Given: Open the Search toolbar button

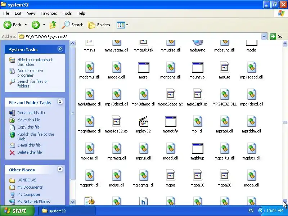Looking at the screenshot, I should [x=73, y=25].
